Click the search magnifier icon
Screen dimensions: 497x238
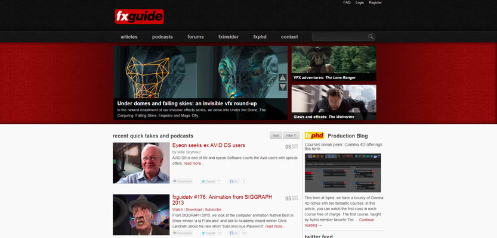[x=371, y=37]
